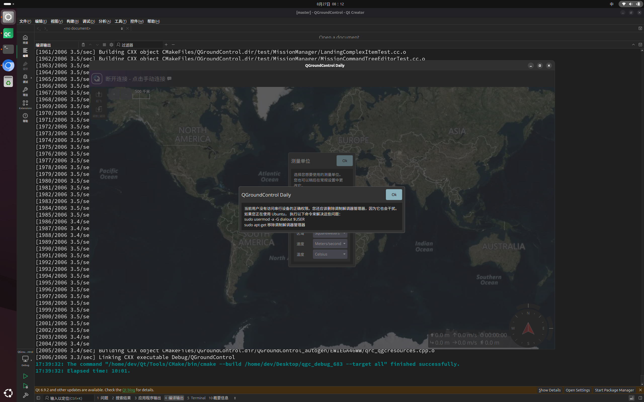
Task: Switch to the 5 Terminal tab
Action: [x=196, y=398]
